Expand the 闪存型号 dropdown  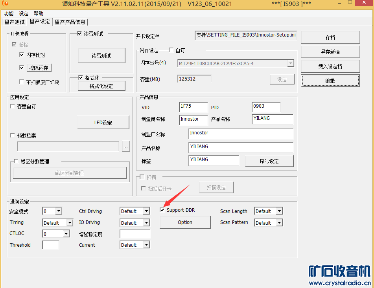click(291, 63)
